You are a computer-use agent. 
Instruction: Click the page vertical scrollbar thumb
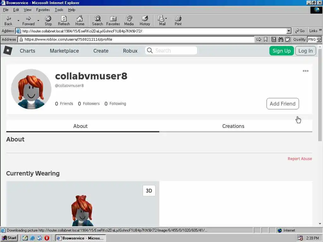click(320, 95)
